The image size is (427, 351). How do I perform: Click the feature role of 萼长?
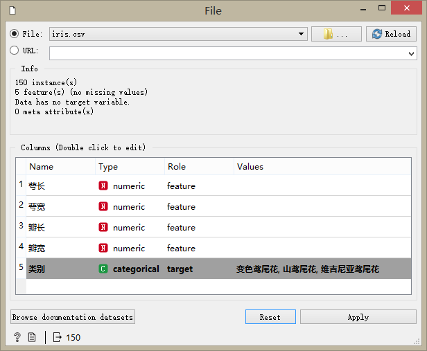click(x=181, y=186)
